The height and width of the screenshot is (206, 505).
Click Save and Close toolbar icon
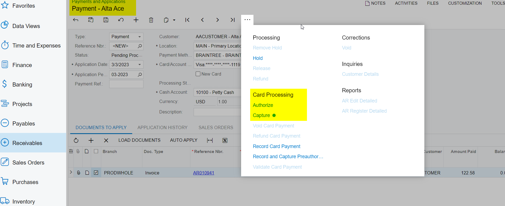click(x=91, y=20)
